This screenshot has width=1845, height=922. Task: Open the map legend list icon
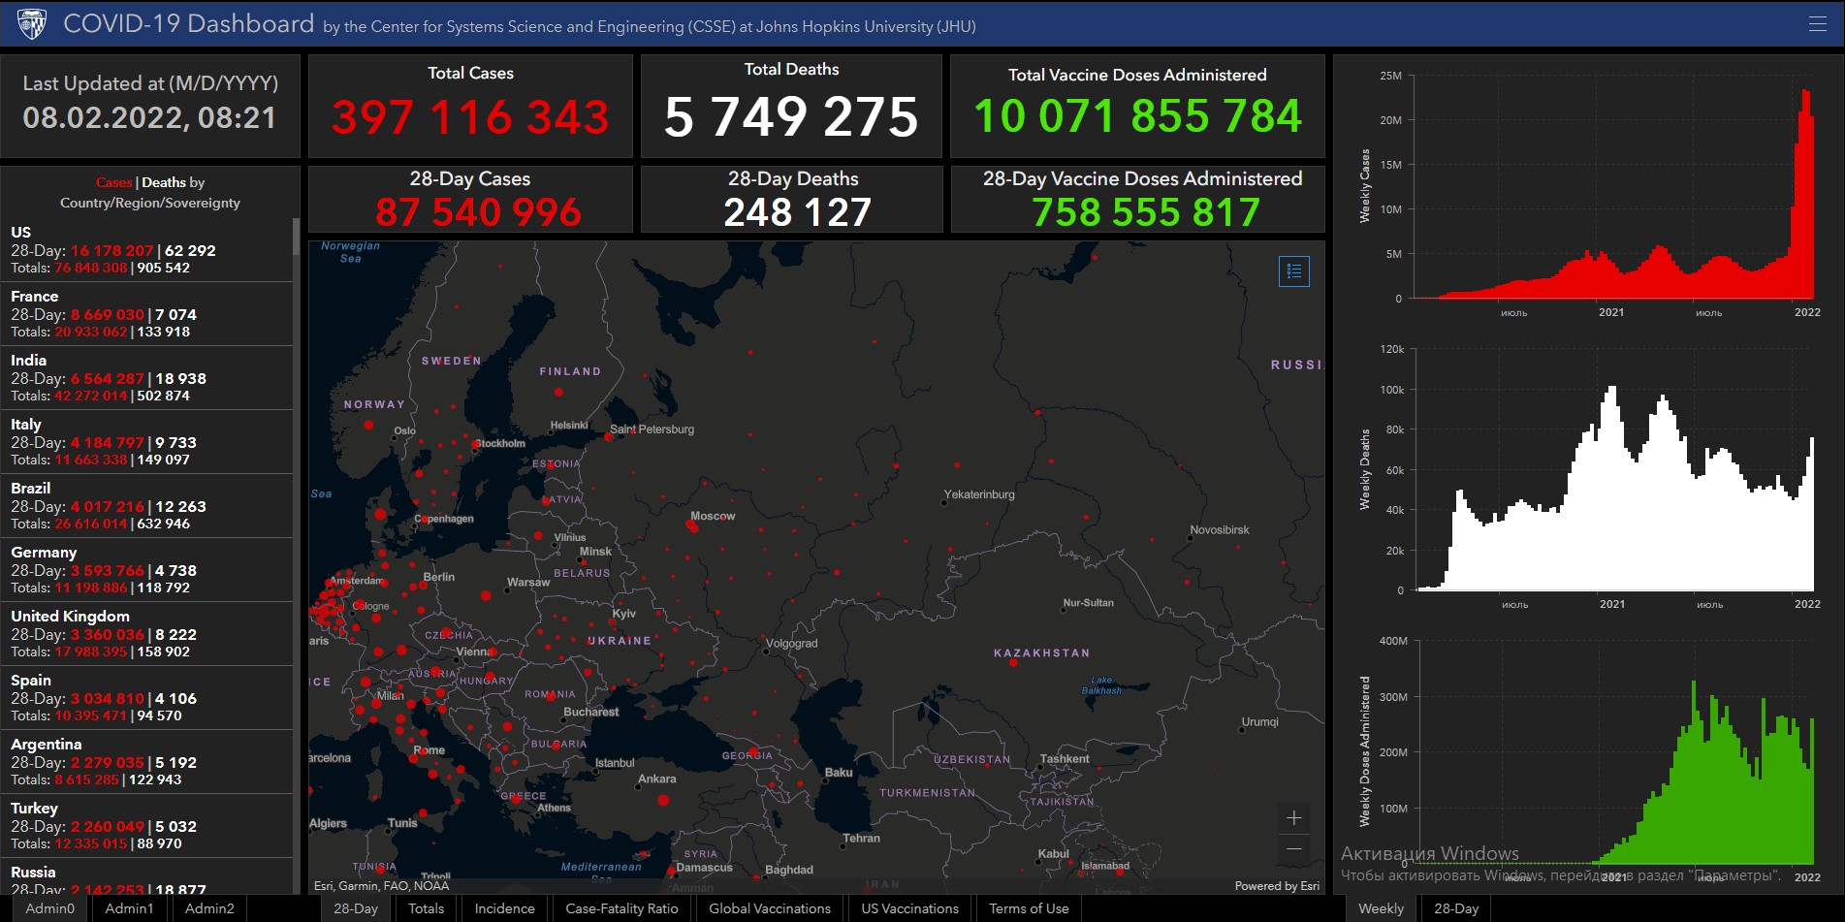1293,271
